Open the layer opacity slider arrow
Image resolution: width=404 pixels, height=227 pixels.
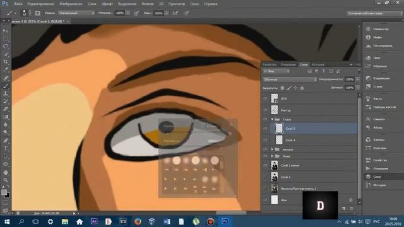358,79
